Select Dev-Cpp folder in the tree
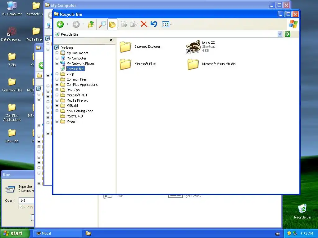 coord(73,90)
